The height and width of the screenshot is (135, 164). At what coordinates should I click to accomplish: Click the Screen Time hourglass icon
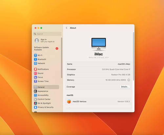[35, 81]
